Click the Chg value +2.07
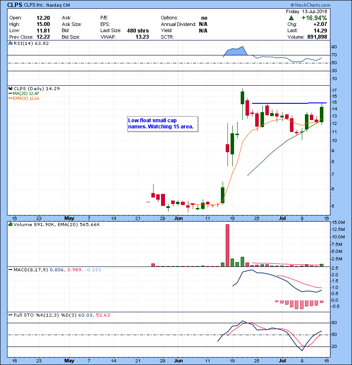This screenshot has width=352, height=365. pos(320,24)
